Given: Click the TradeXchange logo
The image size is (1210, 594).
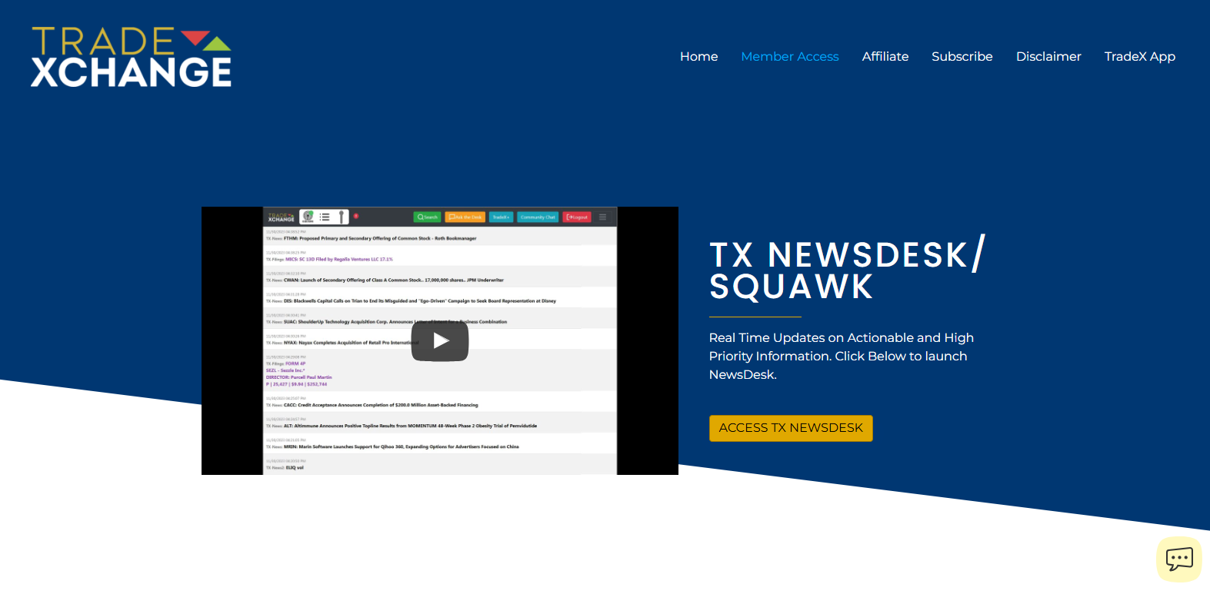Looking at the screenshot, I should [131, 57].
